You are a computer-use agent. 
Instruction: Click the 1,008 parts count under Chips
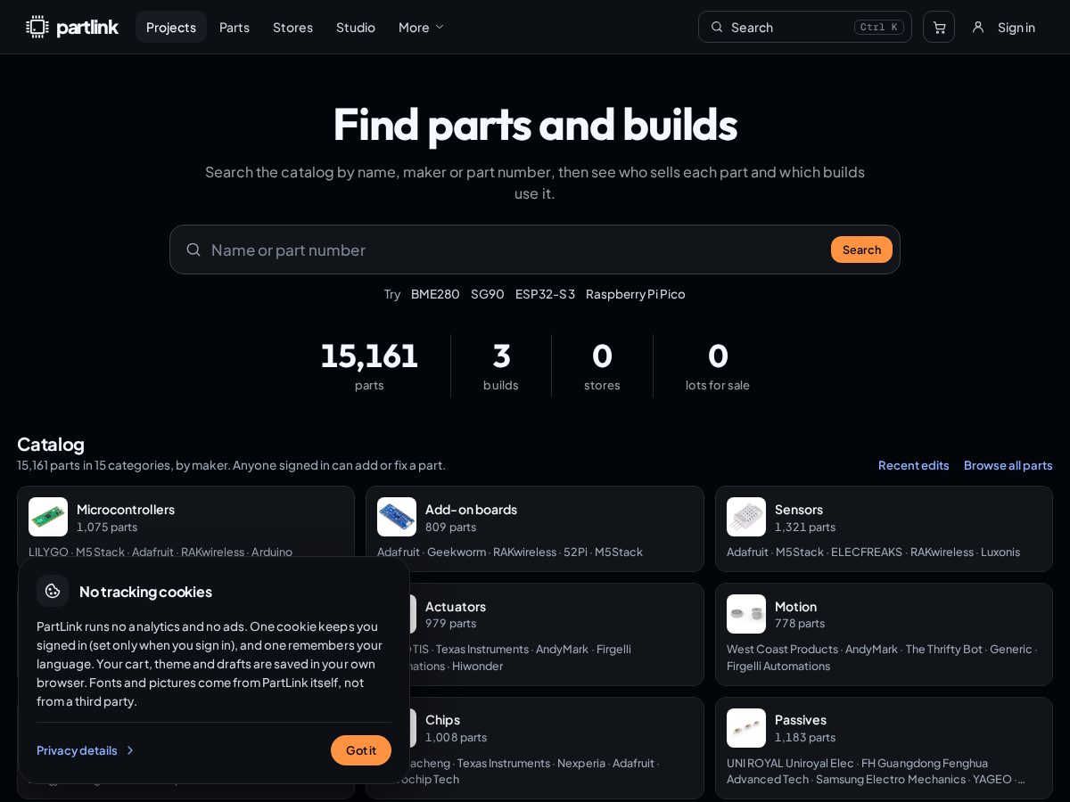click(x=457, y=738)
